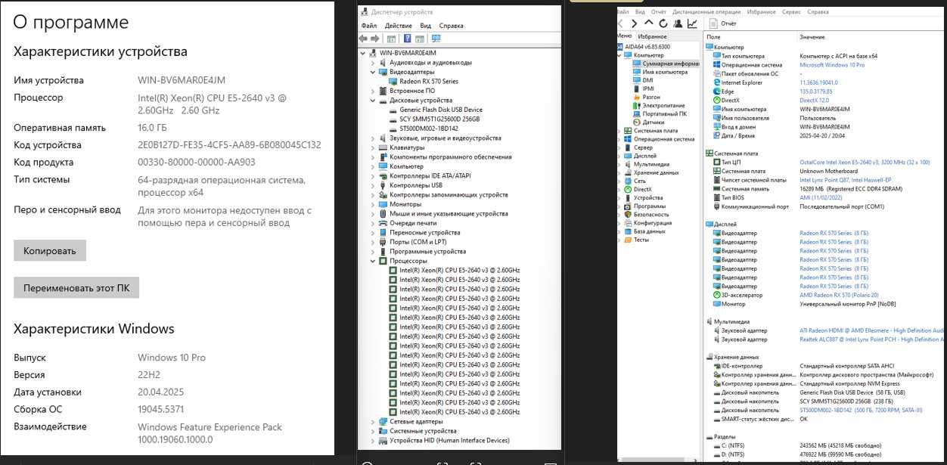Viewport: 947px width, 465px height.
Task: Open Вид menu in Device Manager
Action: click(x=426, y=26)
